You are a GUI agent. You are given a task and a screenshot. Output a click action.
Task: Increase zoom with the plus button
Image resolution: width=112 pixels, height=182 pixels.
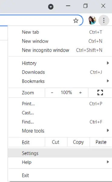(x=81, y=93)
